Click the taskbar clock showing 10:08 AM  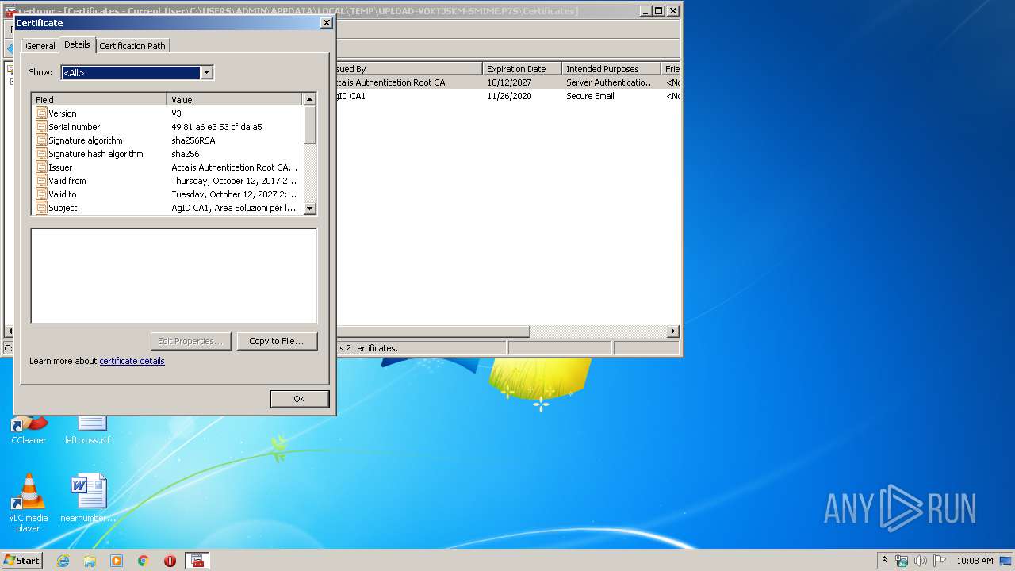[975, 561]
